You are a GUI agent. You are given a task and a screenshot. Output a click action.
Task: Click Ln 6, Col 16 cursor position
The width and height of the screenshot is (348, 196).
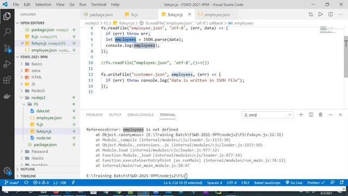pyautogui.click(x=183, y=183)
